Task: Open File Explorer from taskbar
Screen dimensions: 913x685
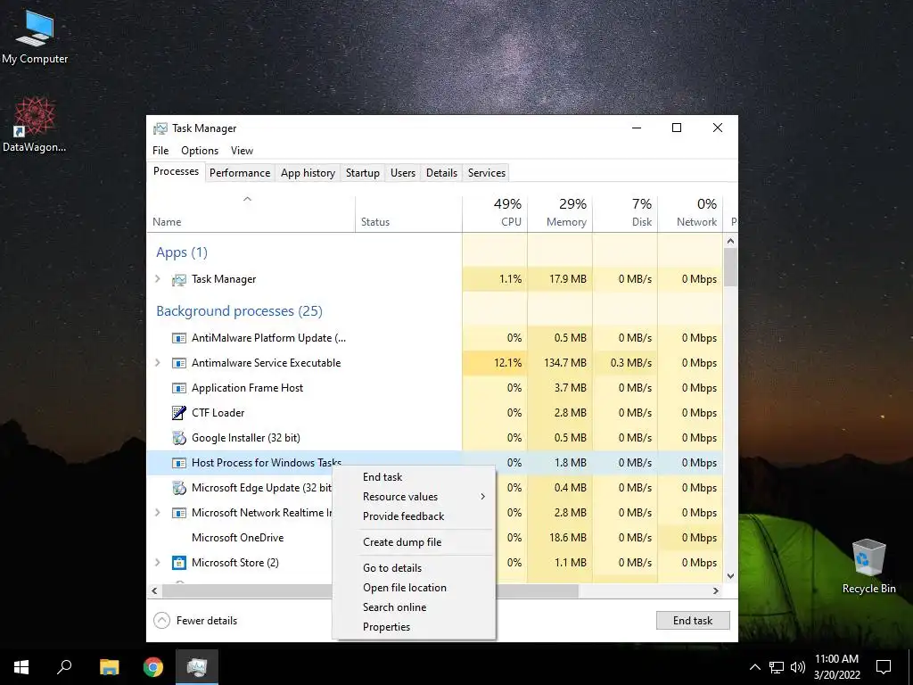Action: click(109, 667)
